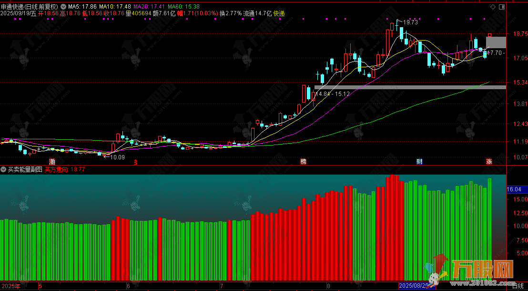
Task: Click the MA5: 17.86 indicator label
Action: (82, 6)
